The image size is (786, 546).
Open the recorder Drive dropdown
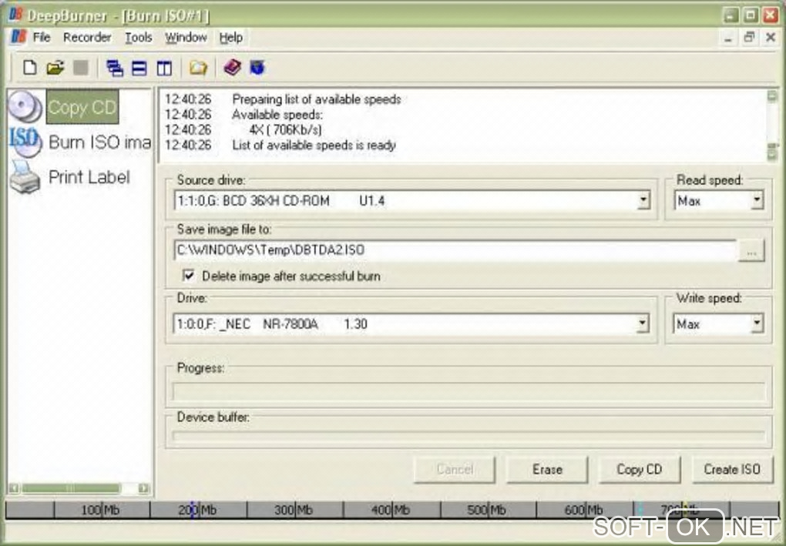642,323
